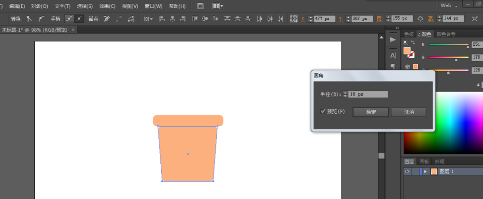Cancel the dialog with 取消 button

[409, 112]
